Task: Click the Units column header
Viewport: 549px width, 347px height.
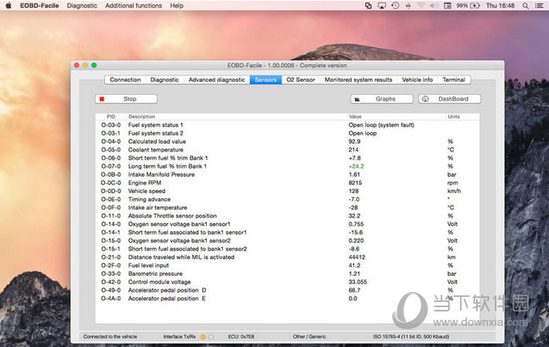Action: click(x=454, y=117)
